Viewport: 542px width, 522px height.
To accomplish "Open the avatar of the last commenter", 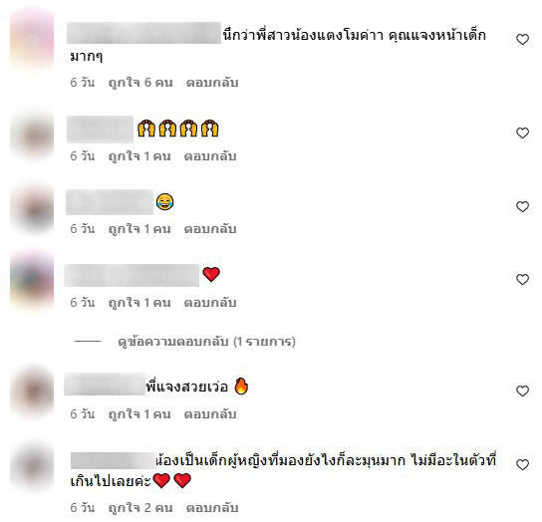I will tap(32, 466).
